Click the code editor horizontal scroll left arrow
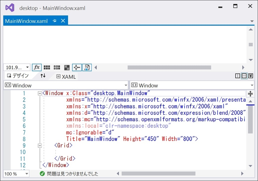The height and width of the screenshot is (181, 258). click(118, 173)
